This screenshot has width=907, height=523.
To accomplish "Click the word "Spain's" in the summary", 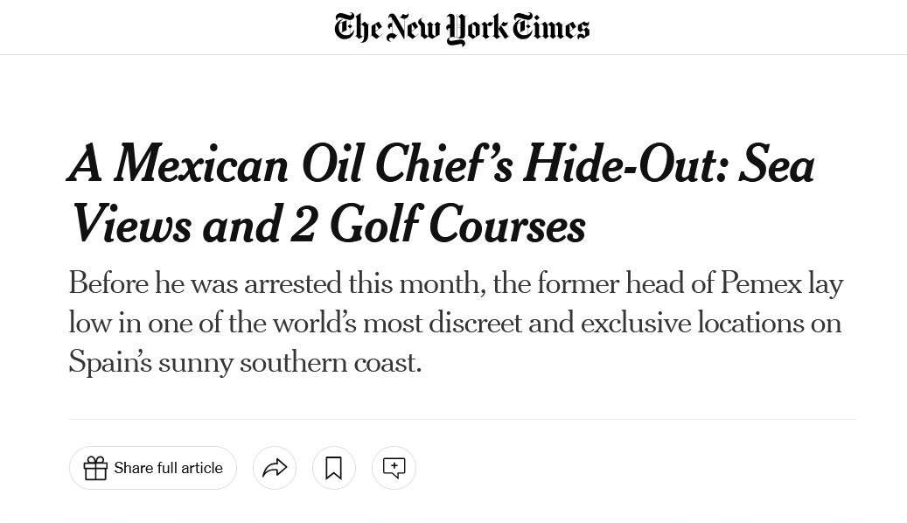I will [110, 362].
